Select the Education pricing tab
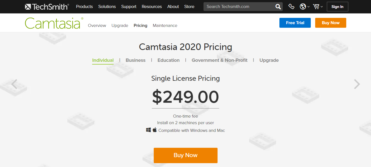 pyautogui.click(x=168, y=60)
